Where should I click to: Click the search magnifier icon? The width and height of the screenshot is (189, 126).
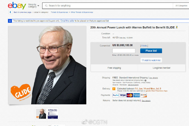pyautogui.click(x=46, y=6)
